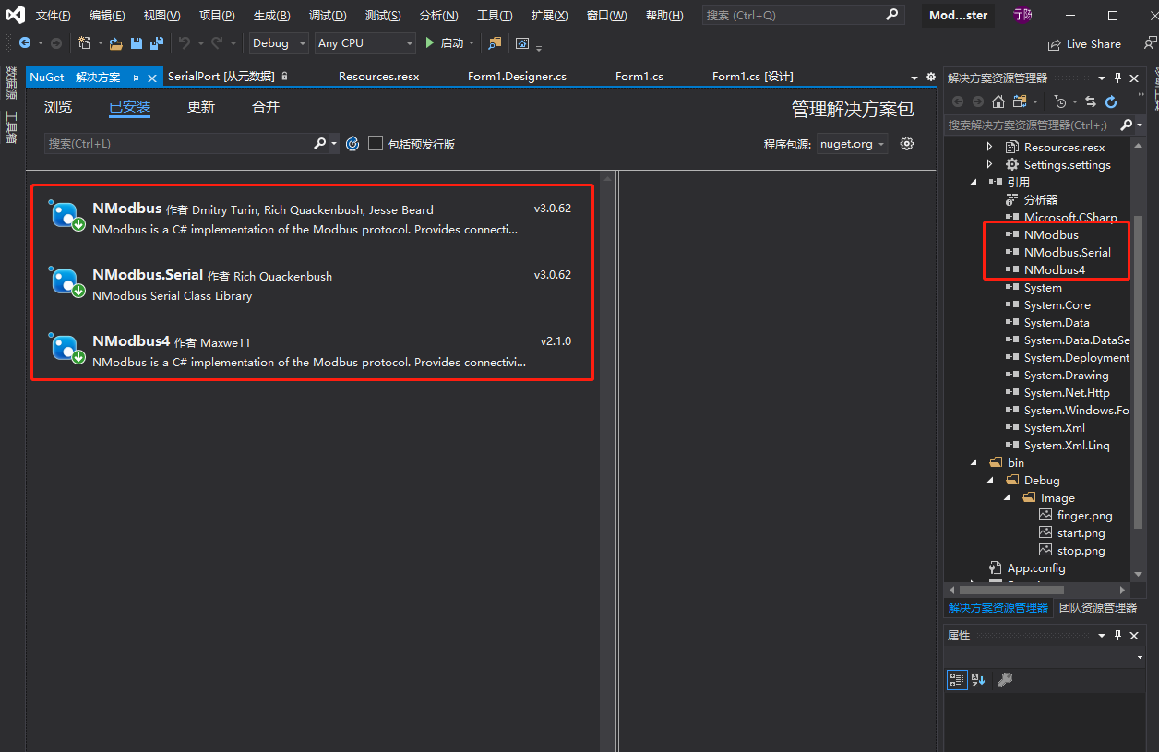Close the NuGet solution tab
Viewport: 1159px width, 752px height.
tap(153, 78)
